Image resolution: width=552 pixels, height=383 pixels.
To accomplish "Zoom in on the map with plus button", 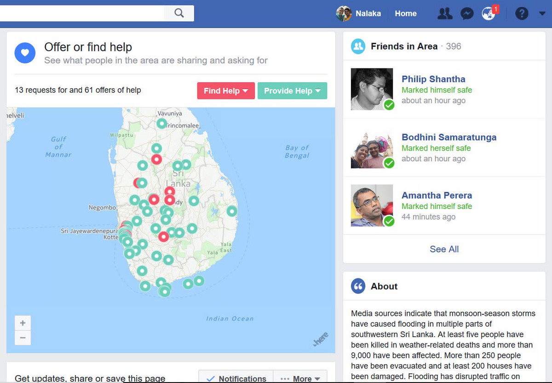I will (x=23, y=323).
